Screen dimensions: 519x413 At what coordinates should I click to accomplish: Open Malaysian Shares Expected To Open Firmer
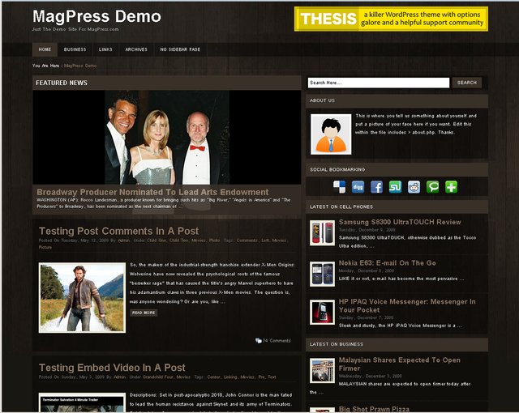click(x=400, y=364)
